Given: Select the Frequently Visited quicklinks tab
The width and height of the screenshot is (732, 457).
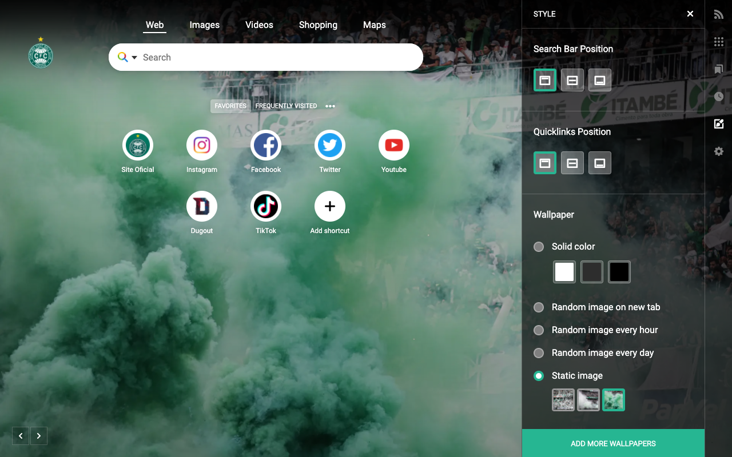Looking at the screenshot, I should pos(286,106).
